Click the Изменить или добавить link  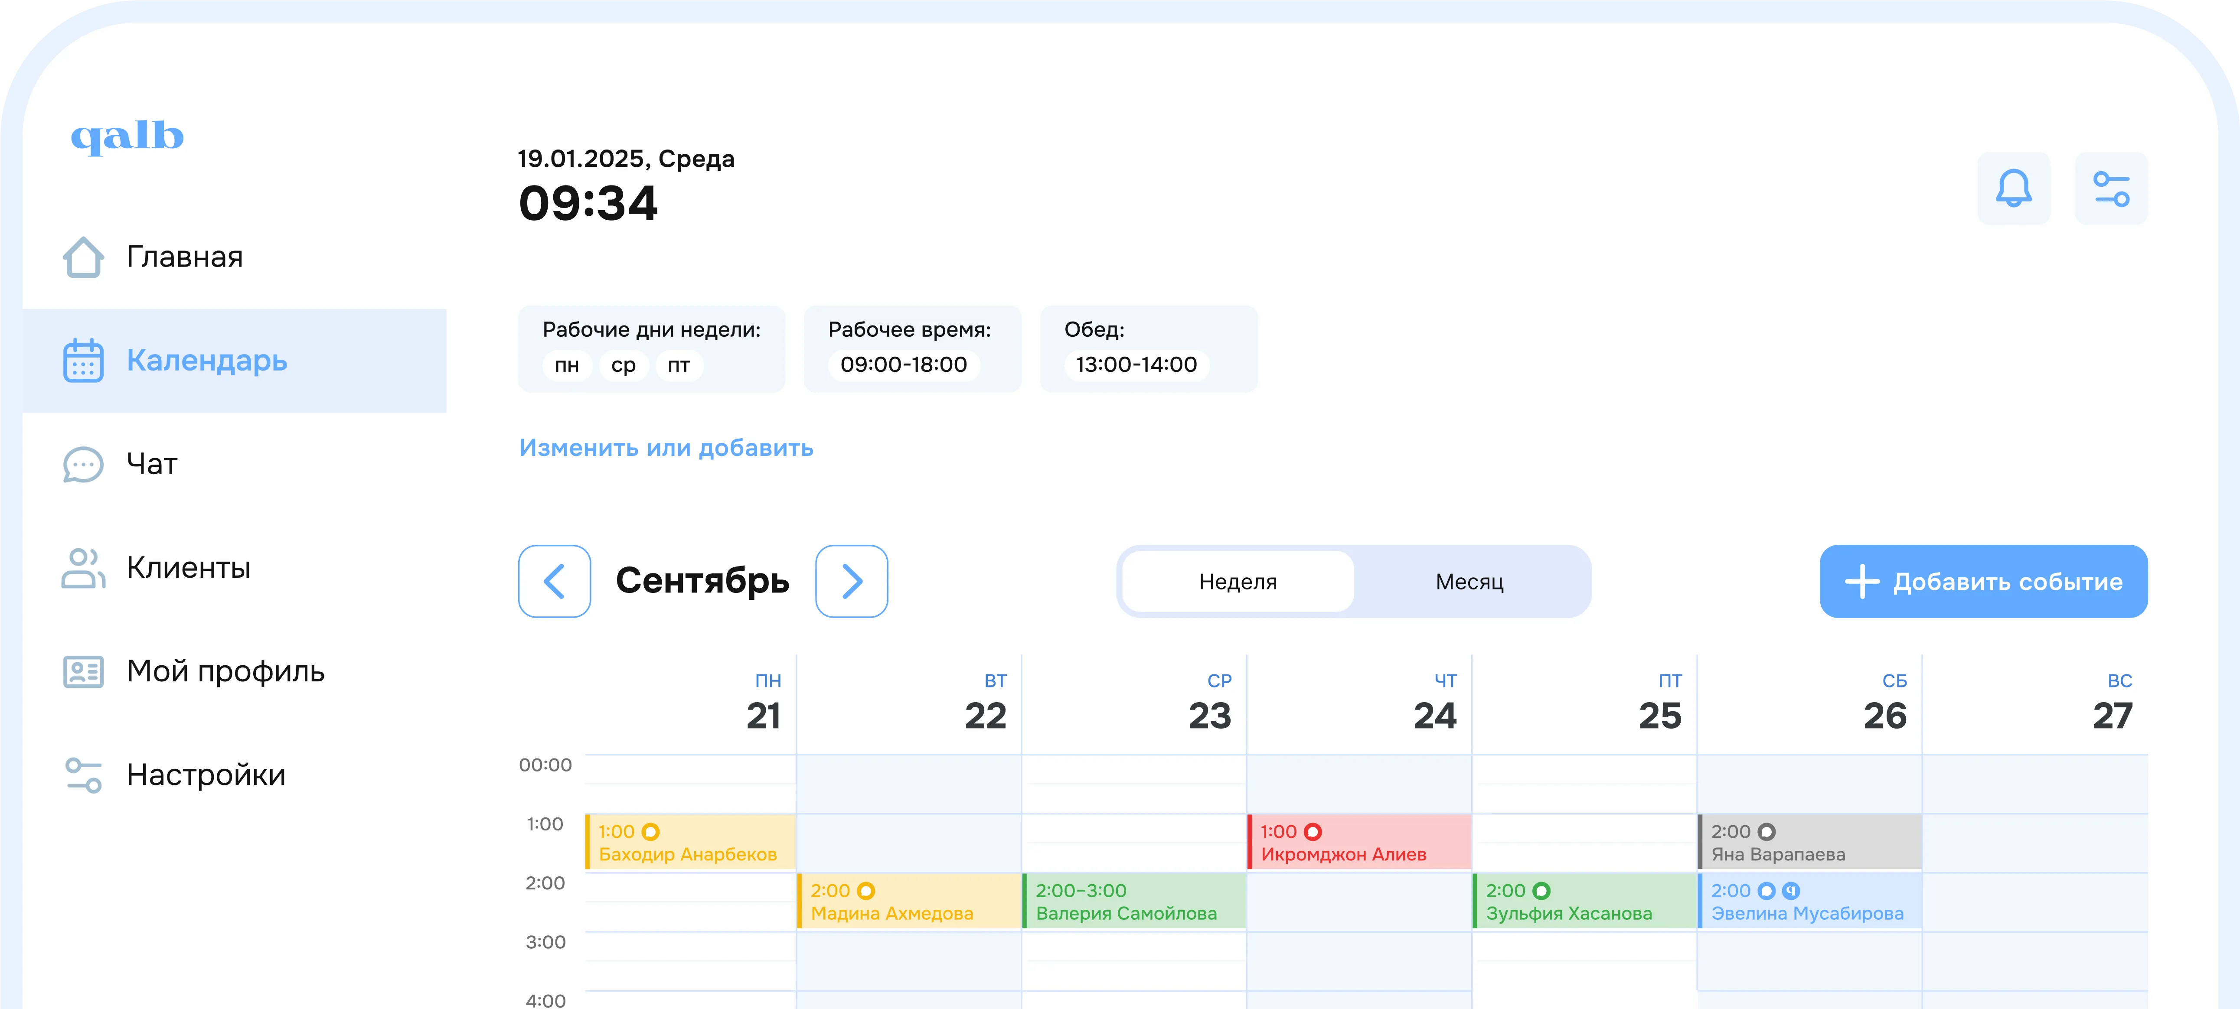(x=666, y=448)
